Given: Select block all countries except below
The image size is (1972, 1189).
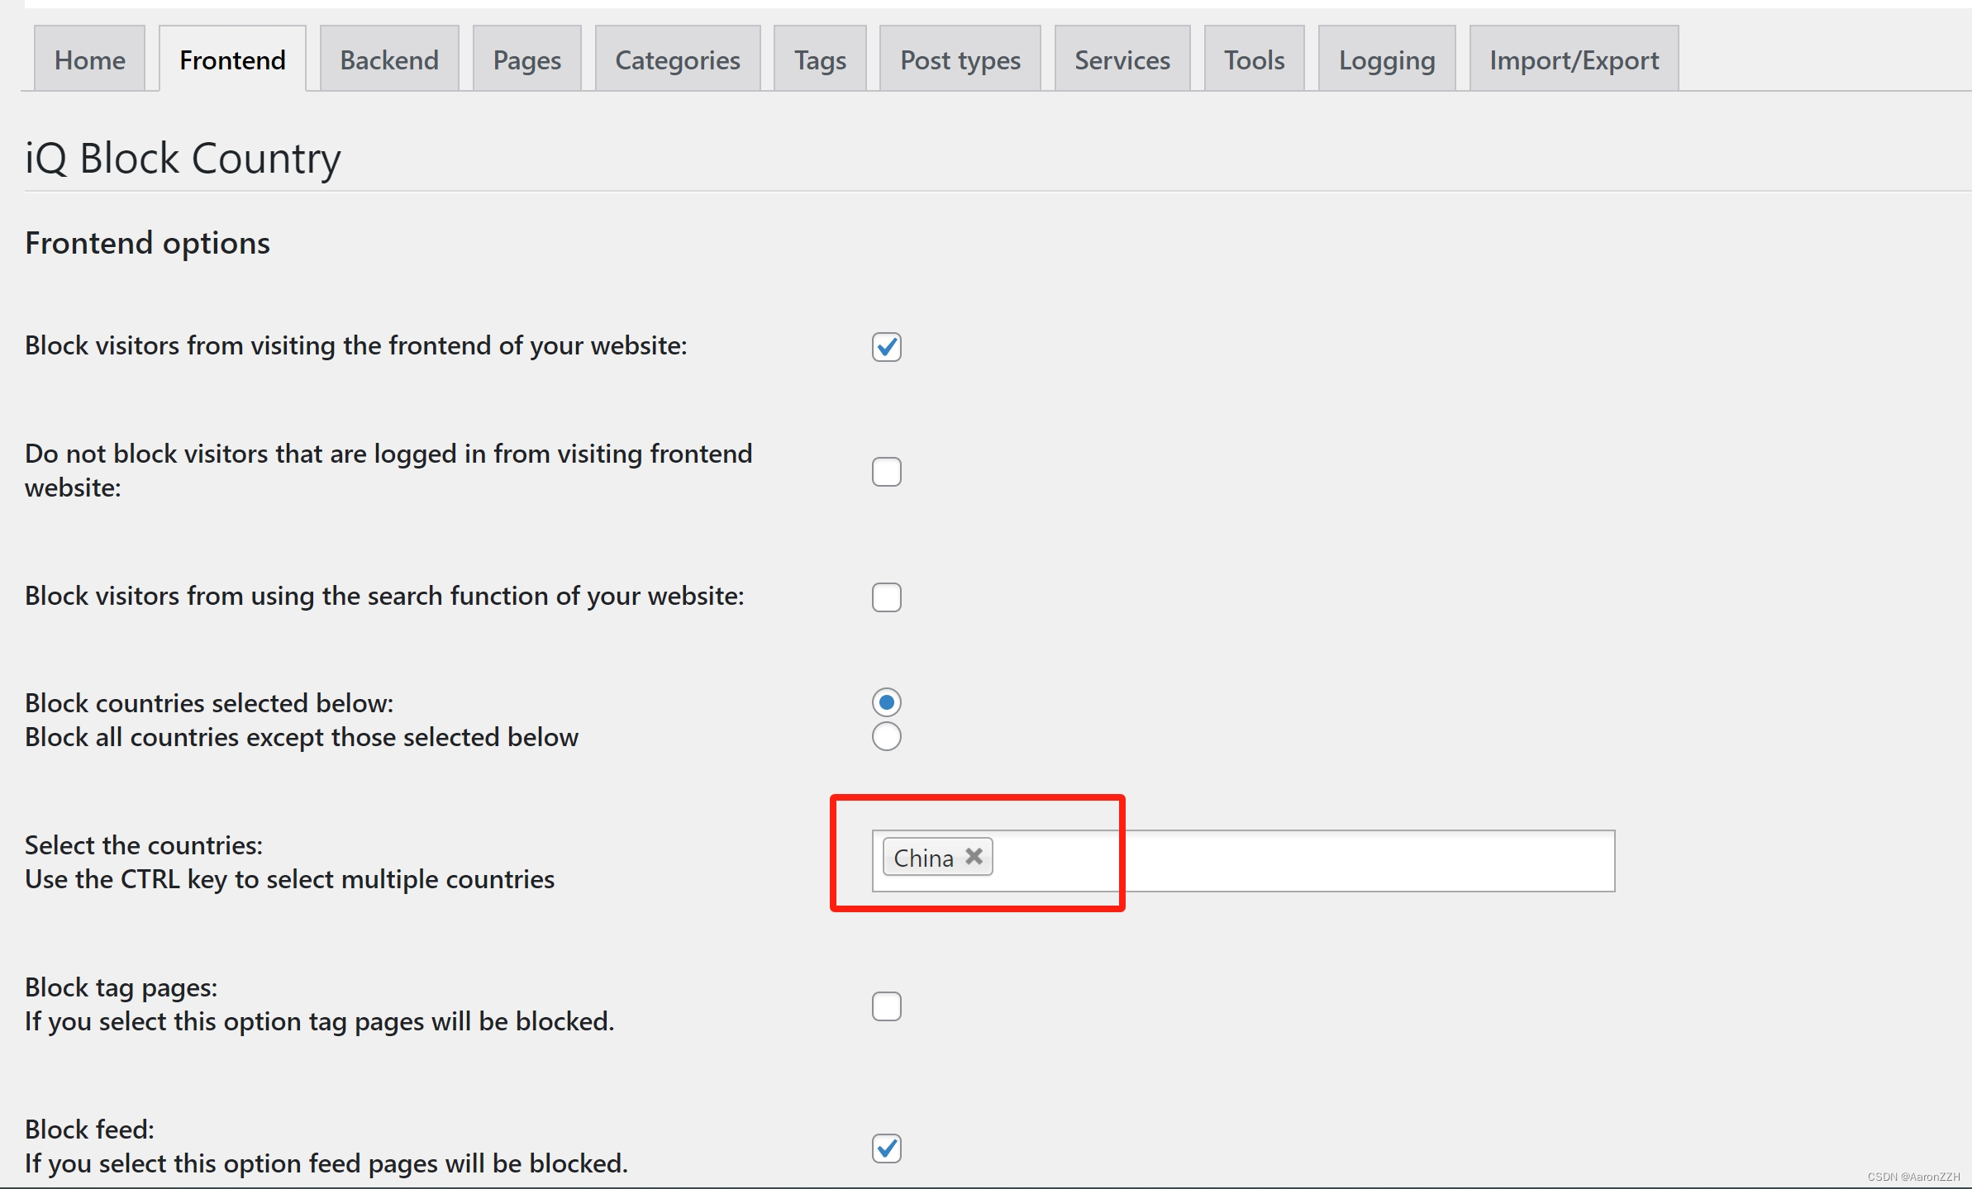Looking at the screenshot, I should pos(886,734).
